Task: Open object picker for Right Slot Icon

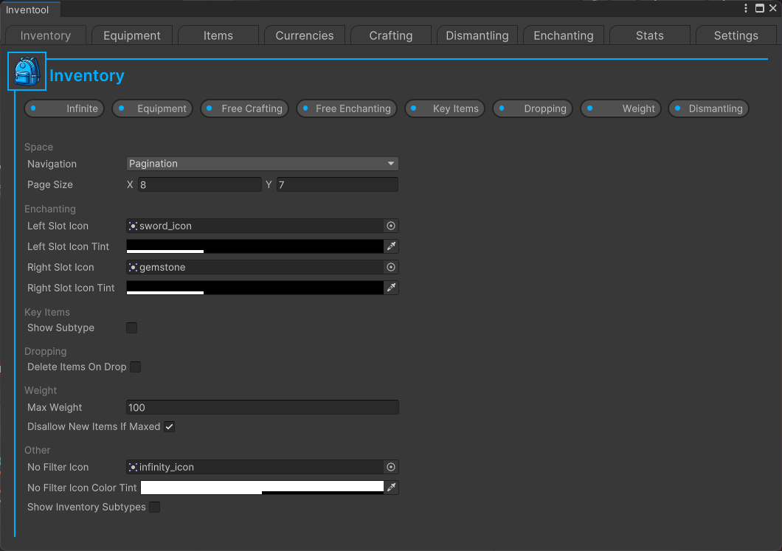Action: 391,268
